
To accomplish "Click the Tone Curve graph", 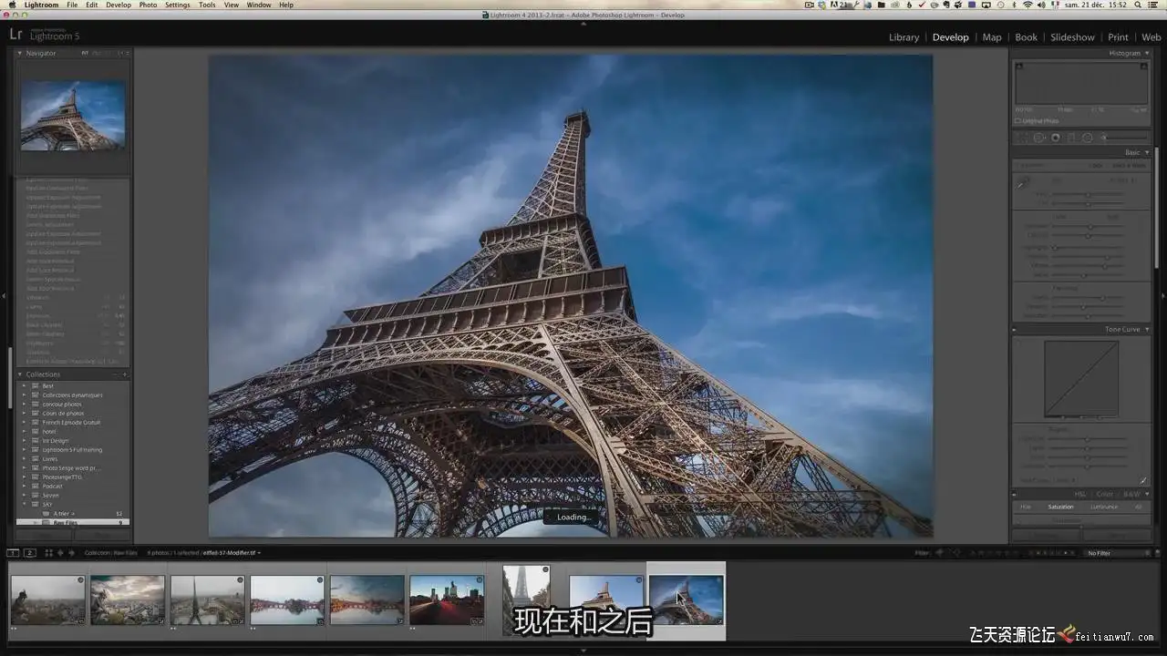I will tap(1080, 379).
